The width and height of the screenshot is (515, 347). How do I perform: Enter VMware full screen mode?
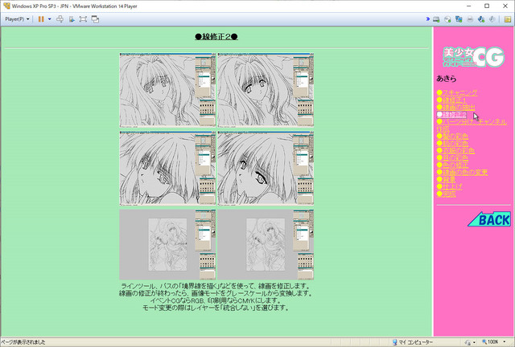tap(83, 19)
